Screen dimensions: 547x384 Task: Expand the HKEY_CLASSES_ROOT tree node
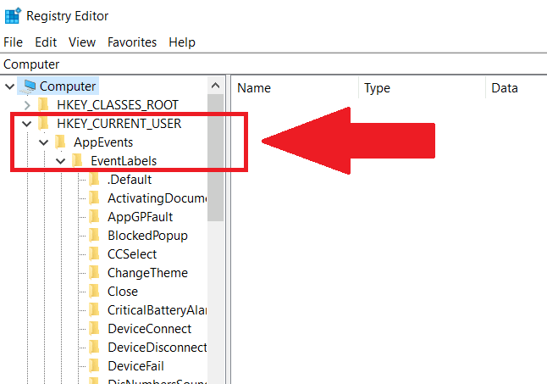point(26,105)
